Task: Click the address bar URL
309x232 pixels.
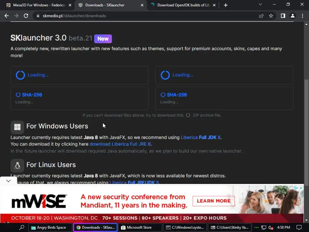Action: (74, 16)
